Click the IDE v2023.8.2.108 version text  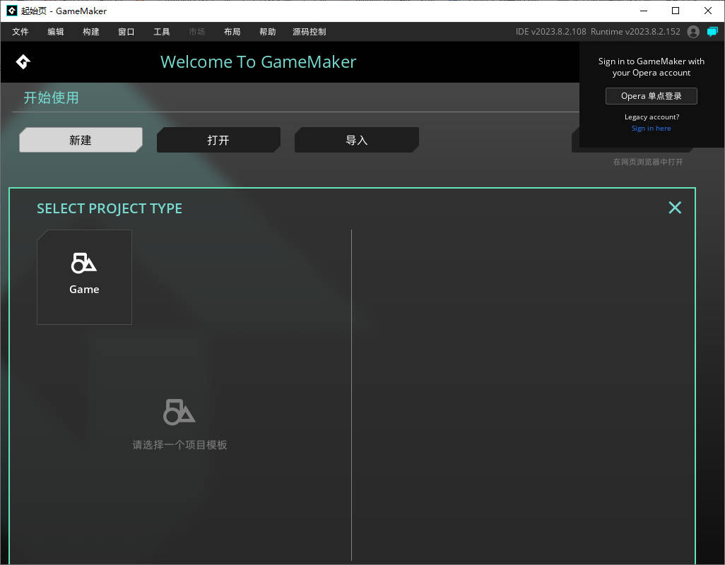(550, 31)
